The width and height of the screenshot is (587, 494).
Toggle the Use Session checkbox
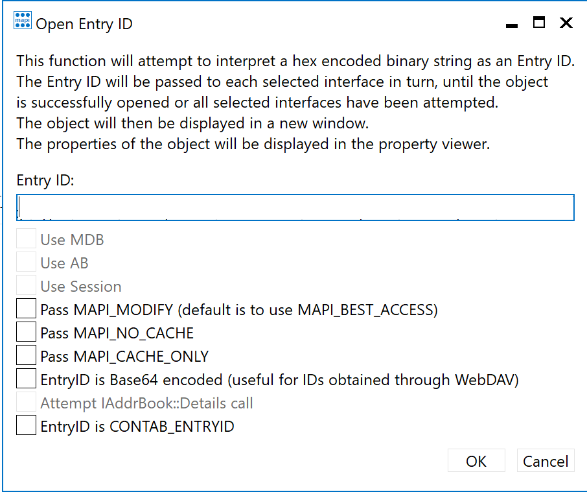[x=26, y=286]
